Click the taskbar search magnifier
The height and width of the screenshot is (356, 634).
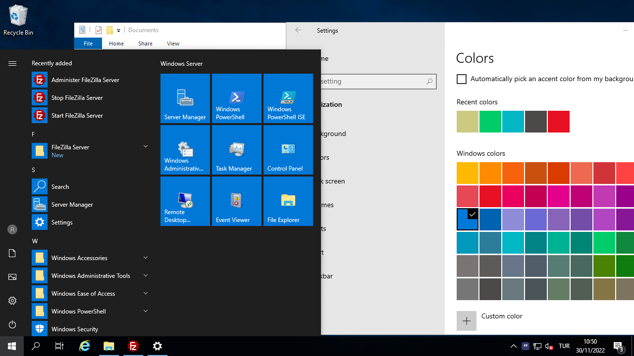pyautogui.click(x=36, y=346)
